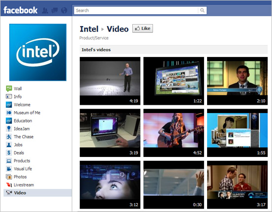Play the 3:19 laptop video

[x=110, y=133]
